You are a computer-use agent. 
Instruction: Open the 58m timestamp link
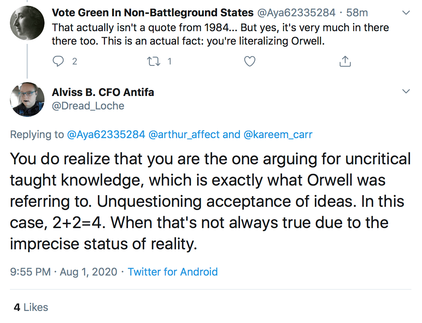(x=357, y=13)
